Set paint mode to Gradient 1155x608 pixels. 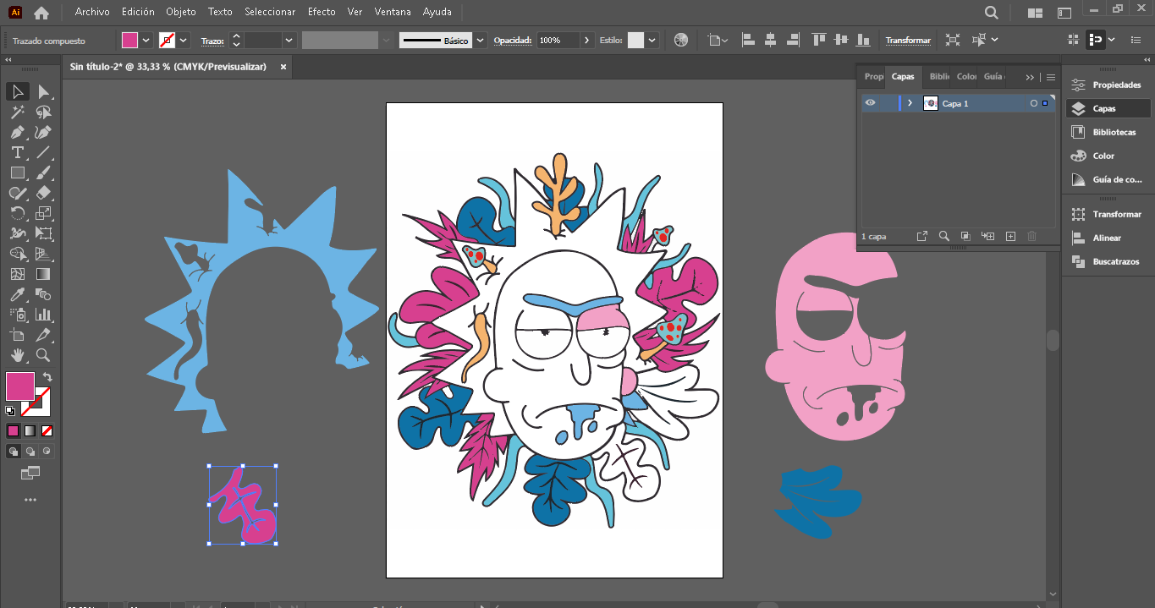30,430
